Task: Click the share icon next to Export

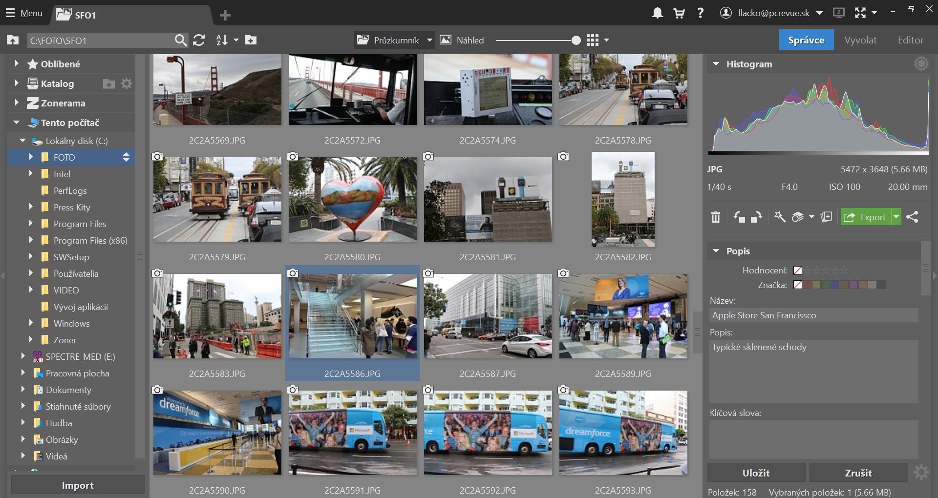Action: click(912, 217)
